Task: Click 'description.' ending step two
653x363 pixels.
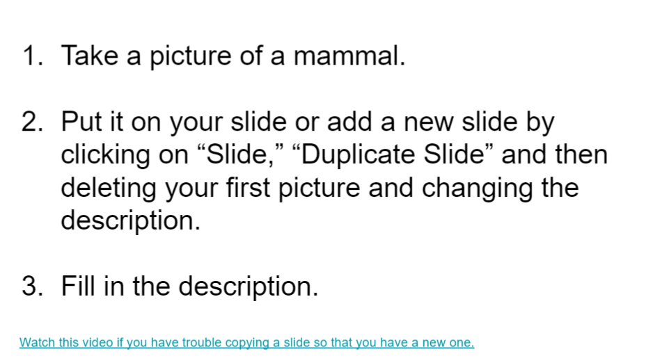Action: [x=131, y=220]
